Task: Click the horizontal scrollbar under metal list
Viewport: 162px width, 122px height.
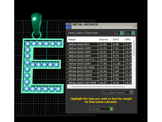Action: pos(98,87)
